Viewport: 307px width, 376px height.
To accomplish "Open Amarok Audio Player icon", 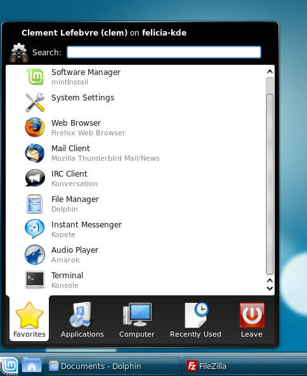I will (35, 255).
